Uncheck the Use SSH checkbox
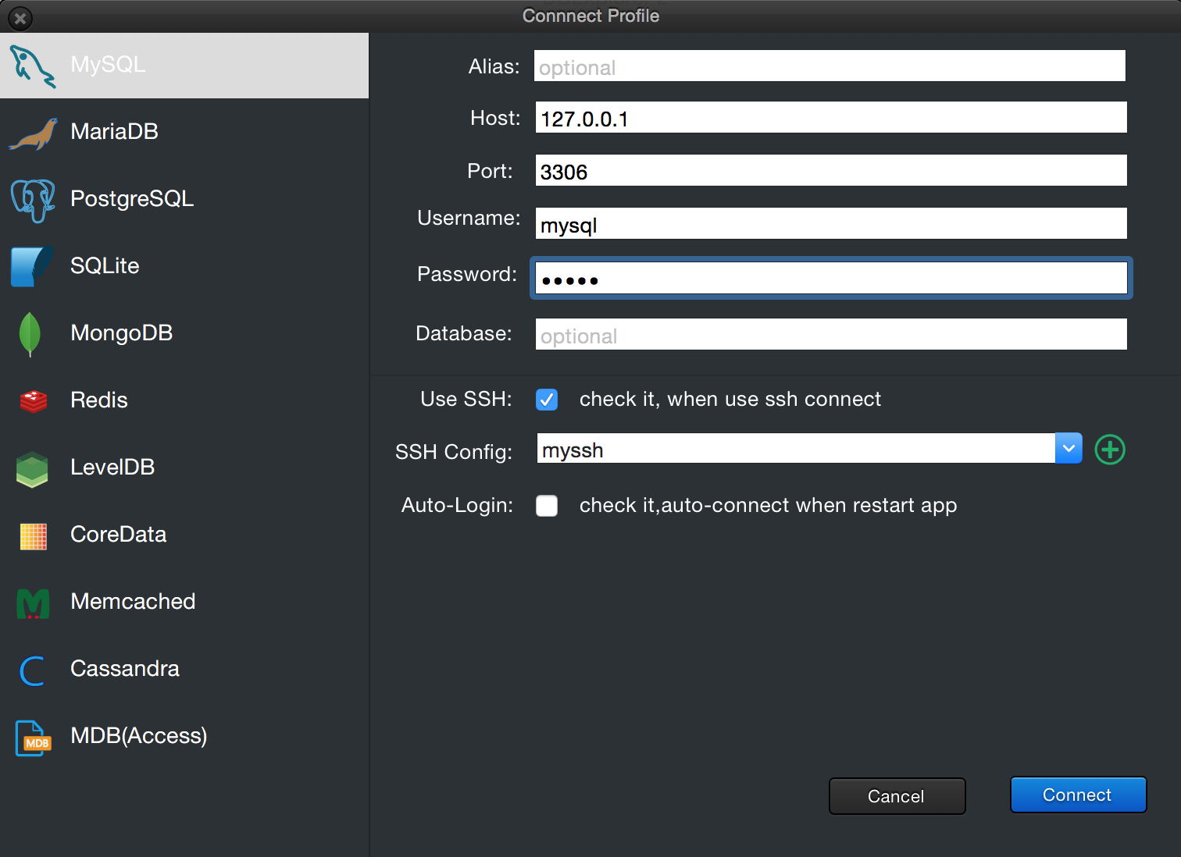The height and width of the screenshot is (857, 1181). 547,400
